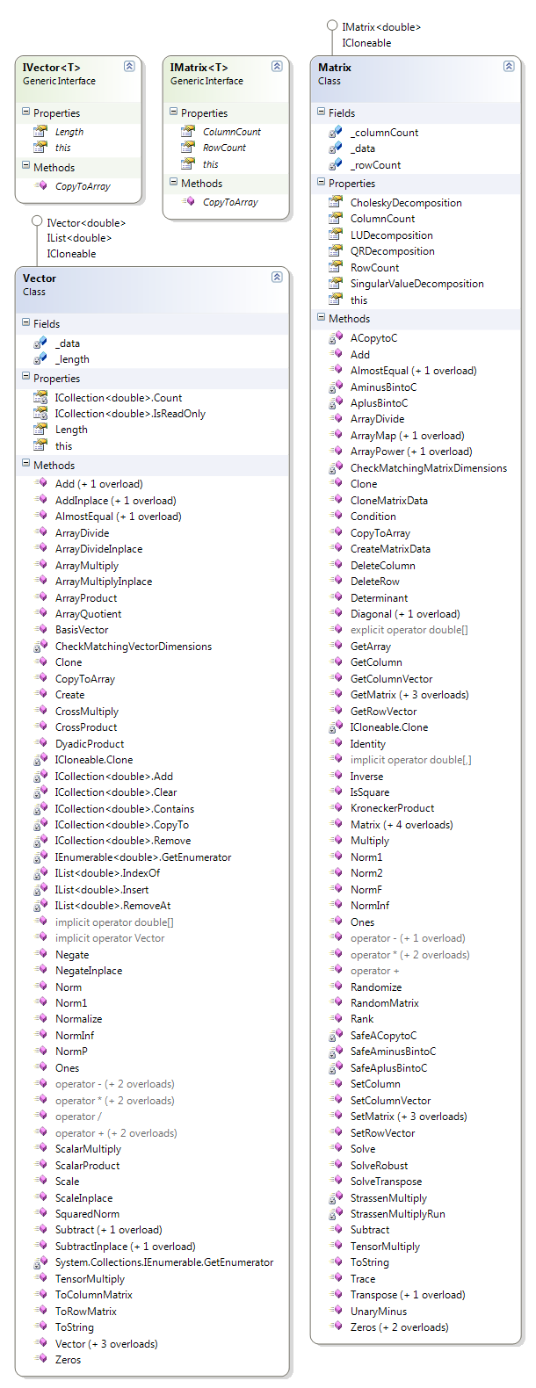The image size is (536, 1388).
Task: Click the field icon beside _columnCount
Action: 336,132
